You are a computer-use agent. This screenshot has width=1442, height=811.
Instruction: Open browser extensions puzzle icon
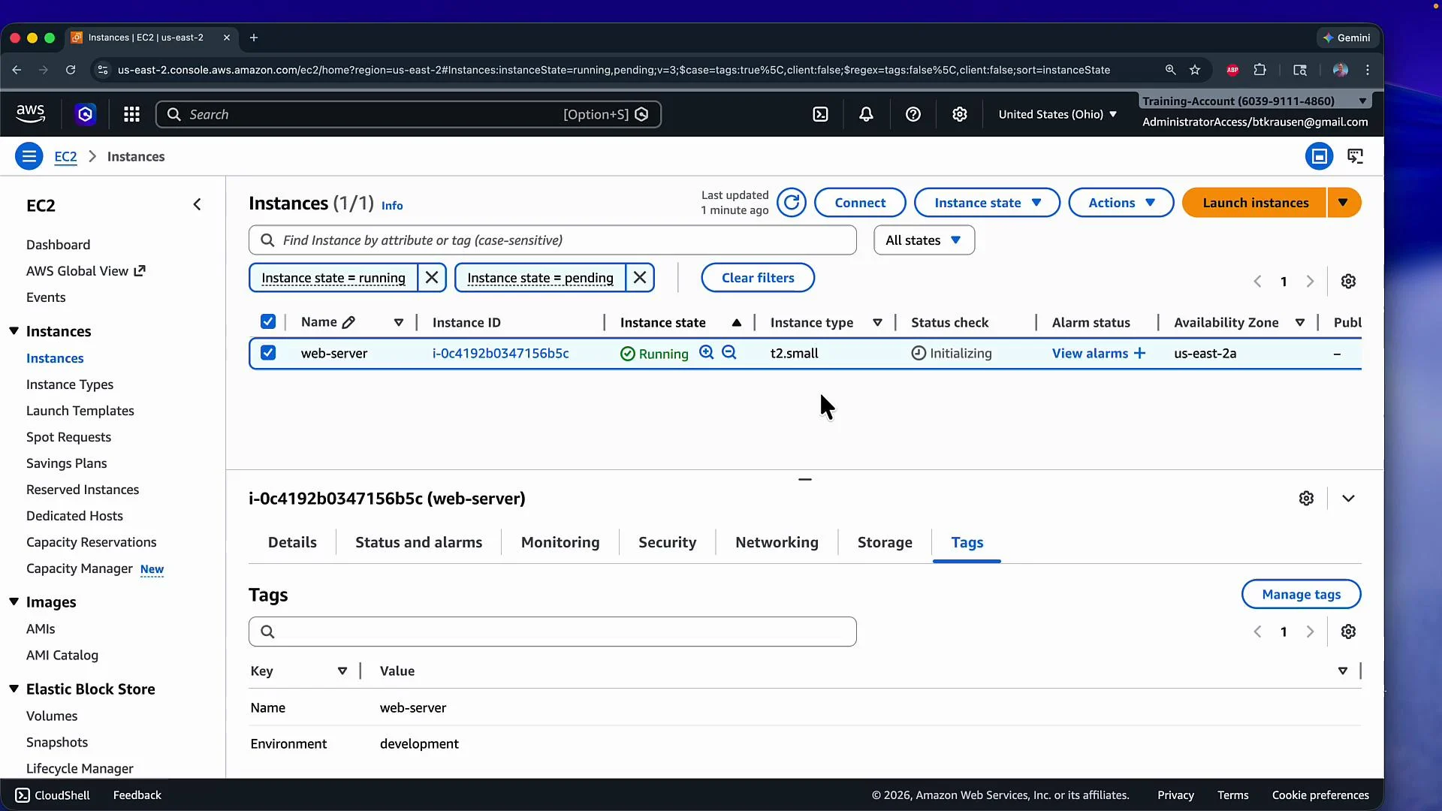[x=1260, y=70]
